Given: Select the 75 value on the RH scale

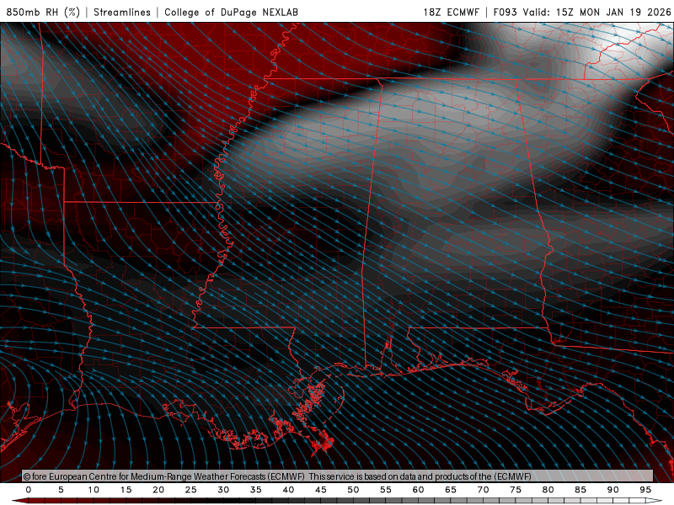Looking at the screenshot, I should click(516, 490).
